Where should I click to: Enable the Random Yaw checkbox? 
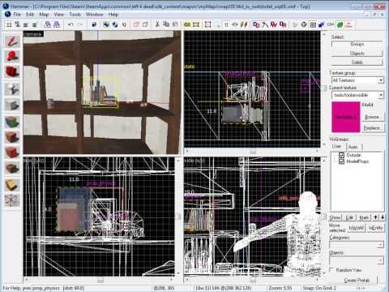pos(332,269)
